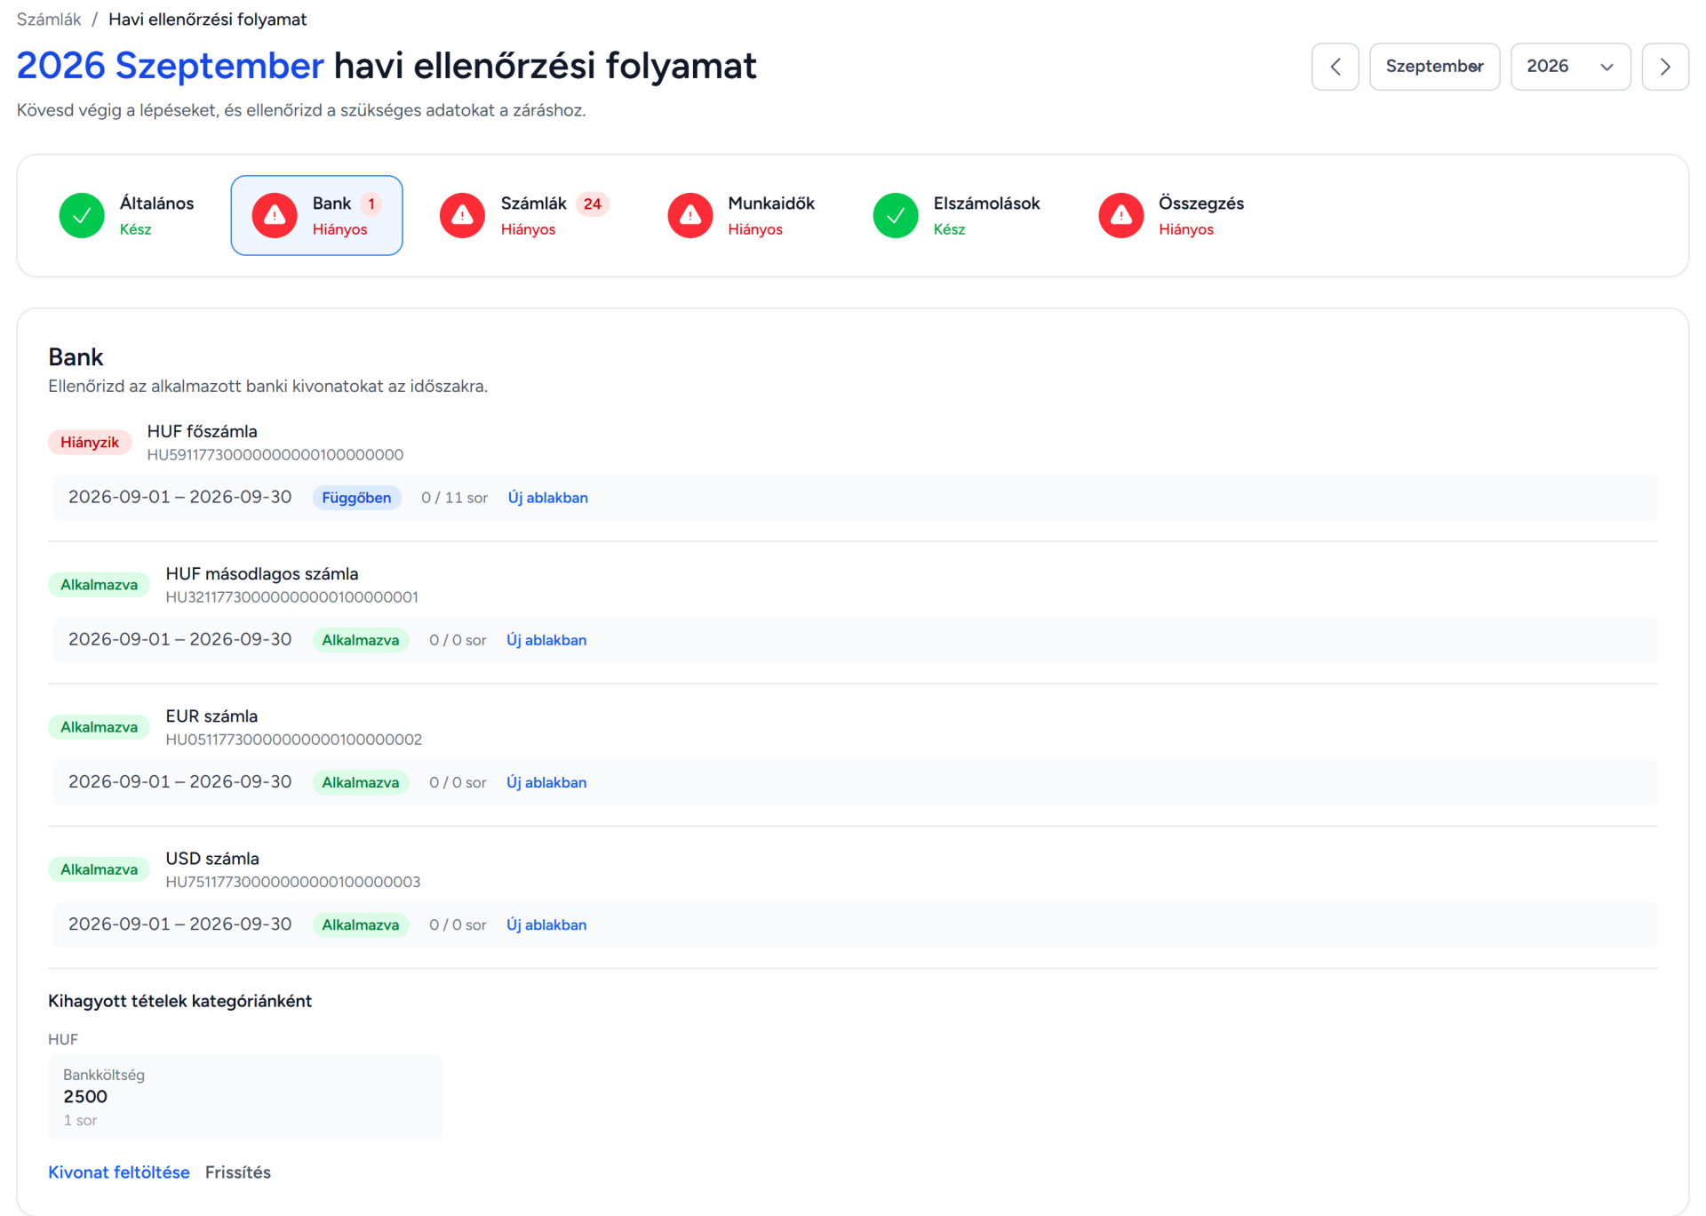Viewport: 1706px width, 1216px height.
Task: Go to the previous month arrow
Action: click(x=1335, y=67)
